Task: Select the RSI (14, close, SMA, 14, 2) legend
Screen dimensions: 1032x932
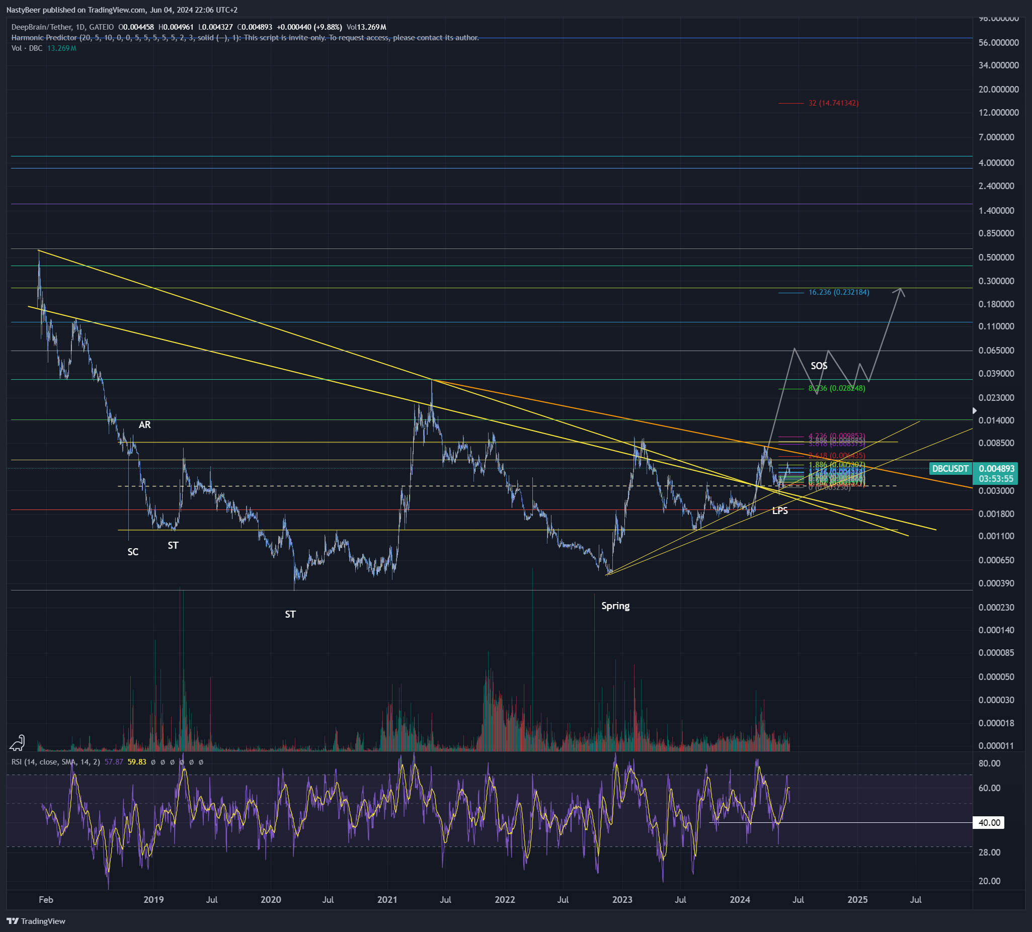Action: pos(56,761)
